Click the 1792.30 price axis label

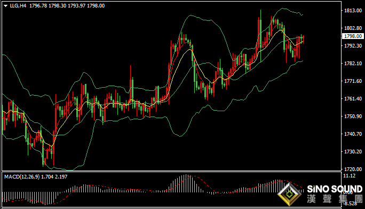(x=353, y=46)
